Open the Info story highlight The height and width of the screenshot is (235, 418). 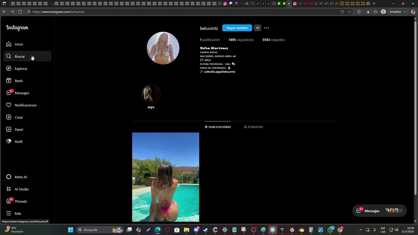[x=151, y=97]
